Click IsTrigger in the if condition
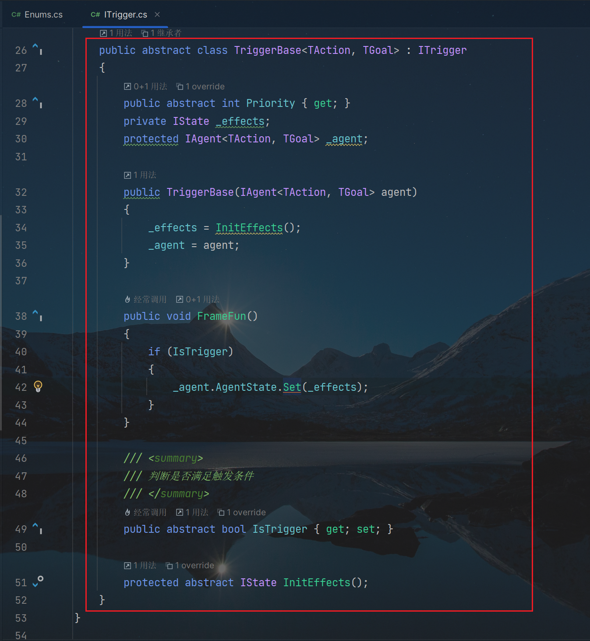Image resolution: width=590 pixels, height=641 pixels. [x=200, y=352]
